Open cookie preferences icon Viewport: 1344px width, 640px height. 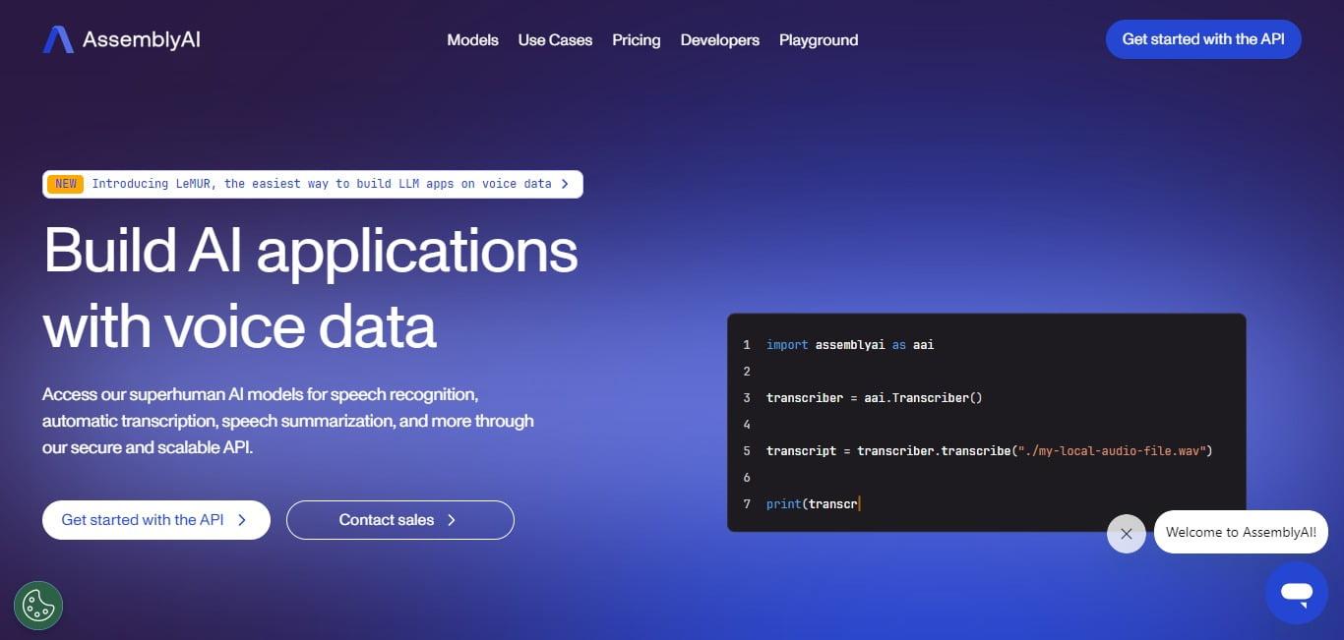38,605
